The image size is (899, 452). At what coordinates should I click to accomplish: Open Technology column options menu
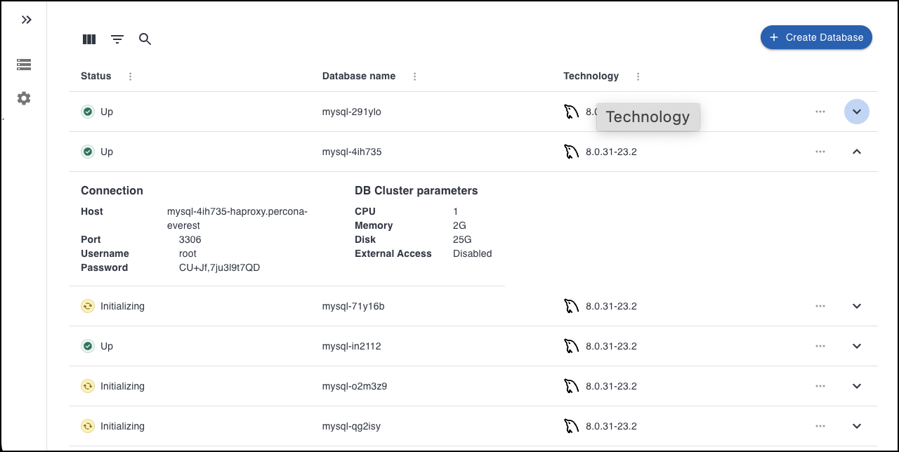coord(638,77)
